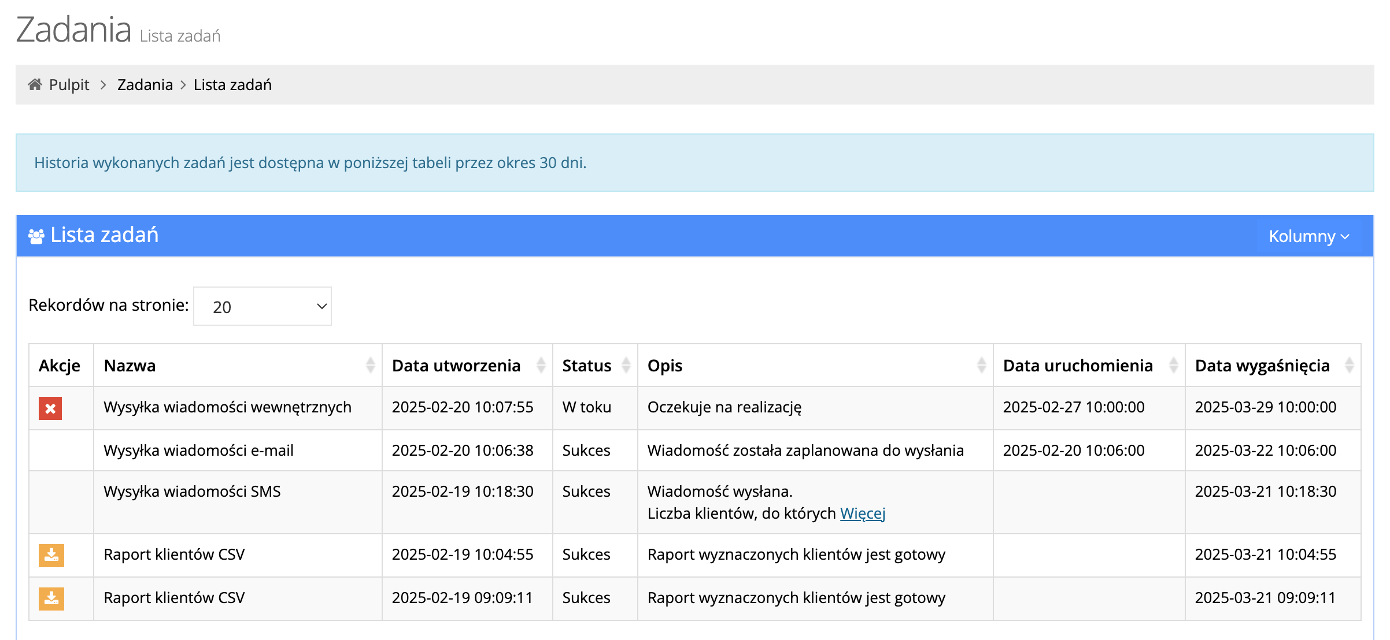1390x640 pixels.
Task: Click the Wiadomość wysłana description text
Action: pos(720,492)
